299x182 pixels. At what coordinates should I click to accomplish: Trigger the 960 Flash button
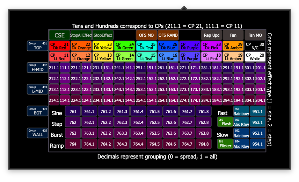click(225, 122)
